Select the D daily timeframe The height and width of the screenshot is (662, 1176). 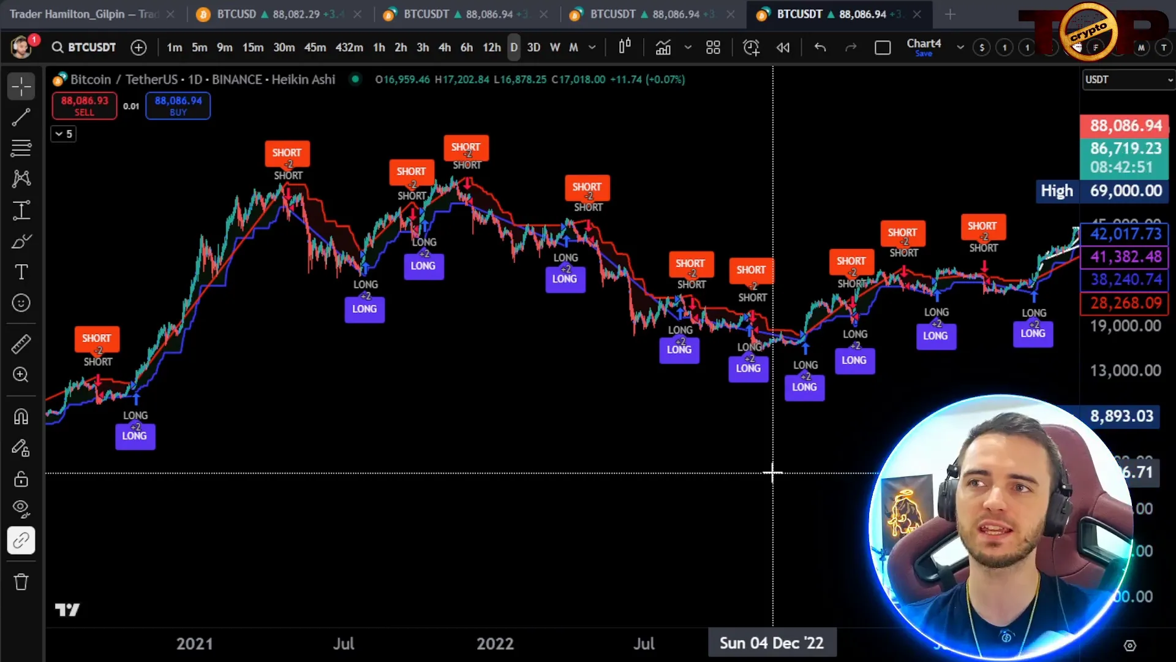[x=514, y=47]
